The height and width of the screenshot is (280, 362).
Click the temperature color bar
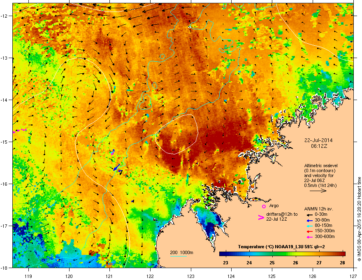pyautogui.click(x=282, y=254)
